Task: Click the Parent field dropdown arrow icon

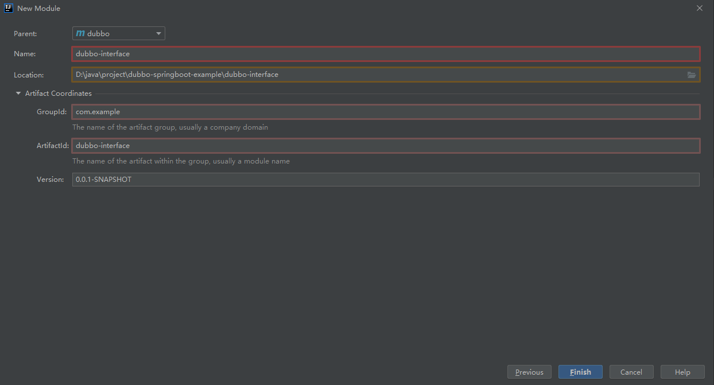Action: [158, 33]
